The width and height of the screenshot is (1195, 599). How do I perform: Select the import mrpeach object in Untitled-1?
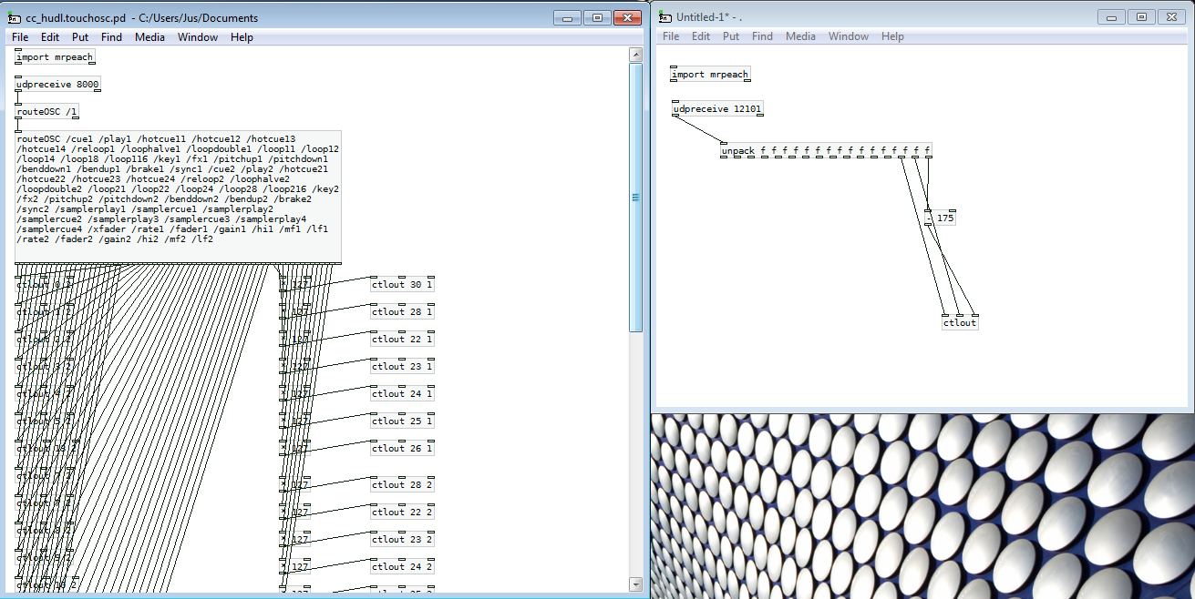click(x=710, y=75)
